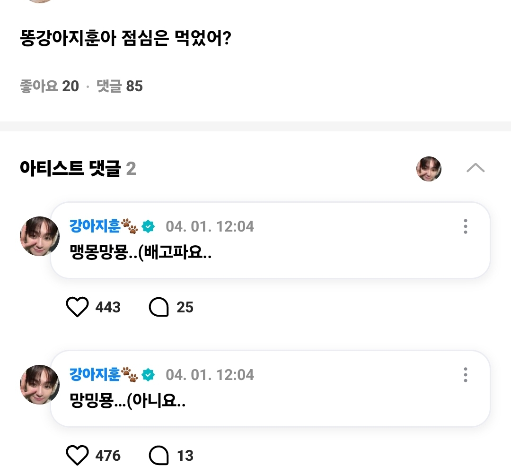Open artist profile picture on second comment
The image size is (511, 474).
(x=39, y=385)
